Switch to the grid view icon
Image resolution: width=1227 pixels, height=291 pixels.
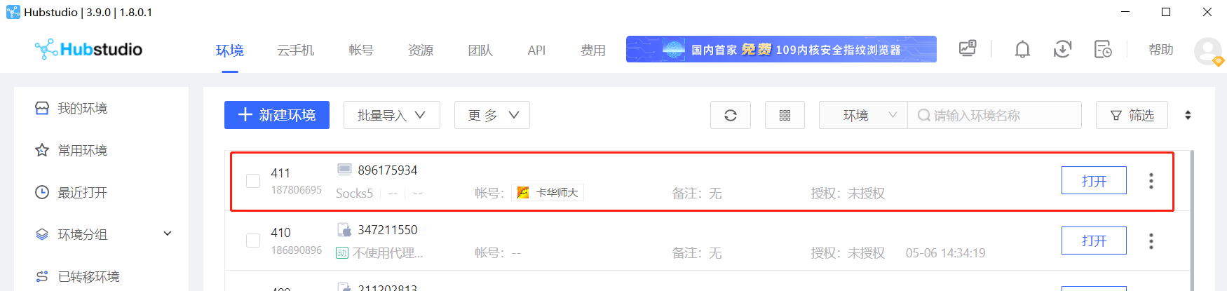[x=785, y=115]
